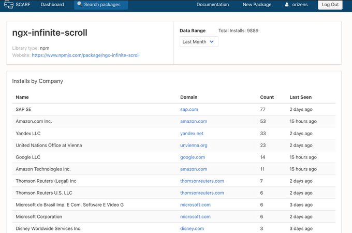This screenshot has height=233, width=352.
Task: Go to New Package
Action: (257, 5)
